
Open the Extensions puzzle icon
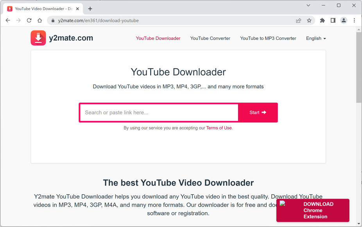(322, 21)
